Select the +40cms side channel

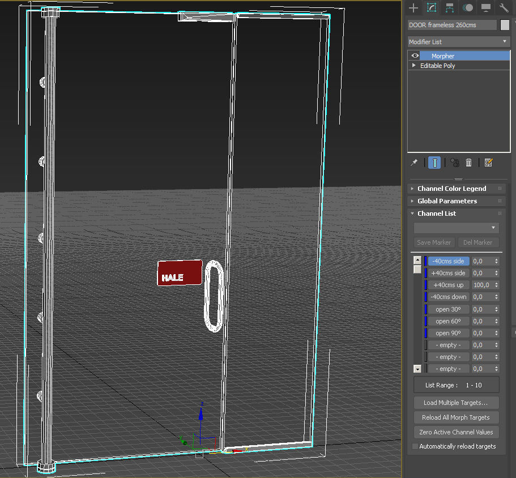(x=448, y=273)
